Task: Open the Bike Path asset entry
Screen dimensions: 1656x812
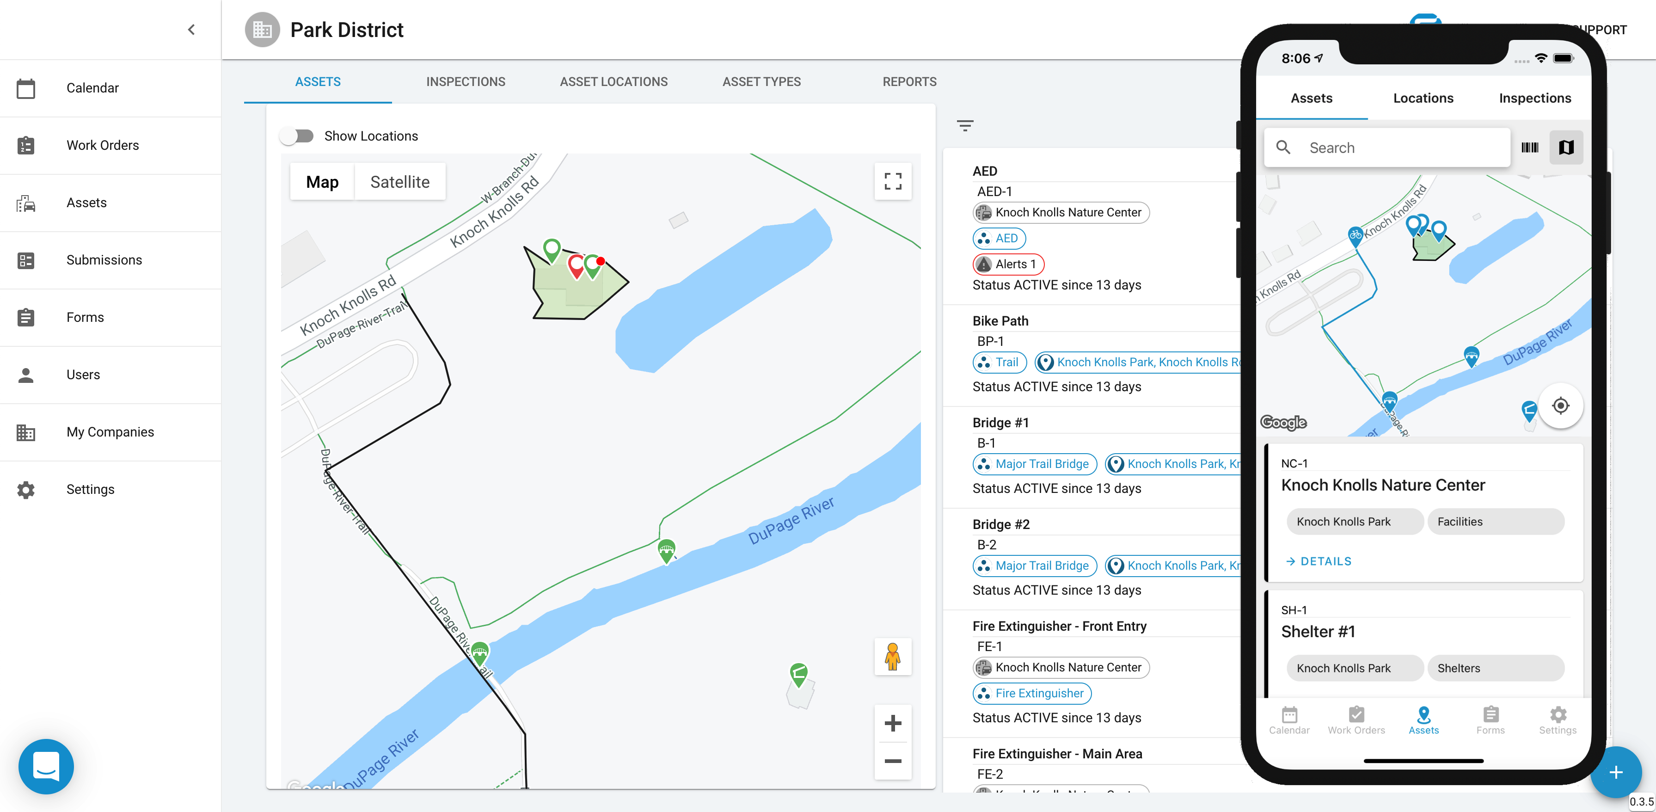Action: [1000, 321]
